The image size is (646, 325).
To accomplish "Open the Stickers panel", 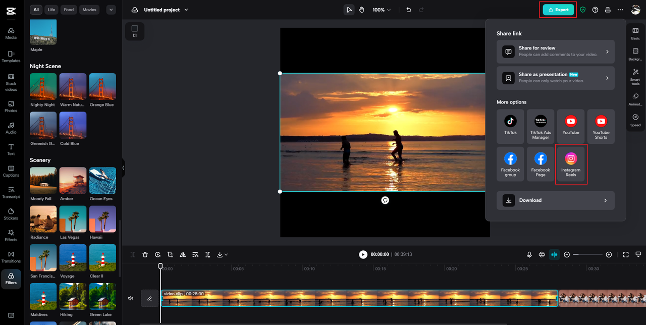I will pyautogui.click(x=11, y=214).
